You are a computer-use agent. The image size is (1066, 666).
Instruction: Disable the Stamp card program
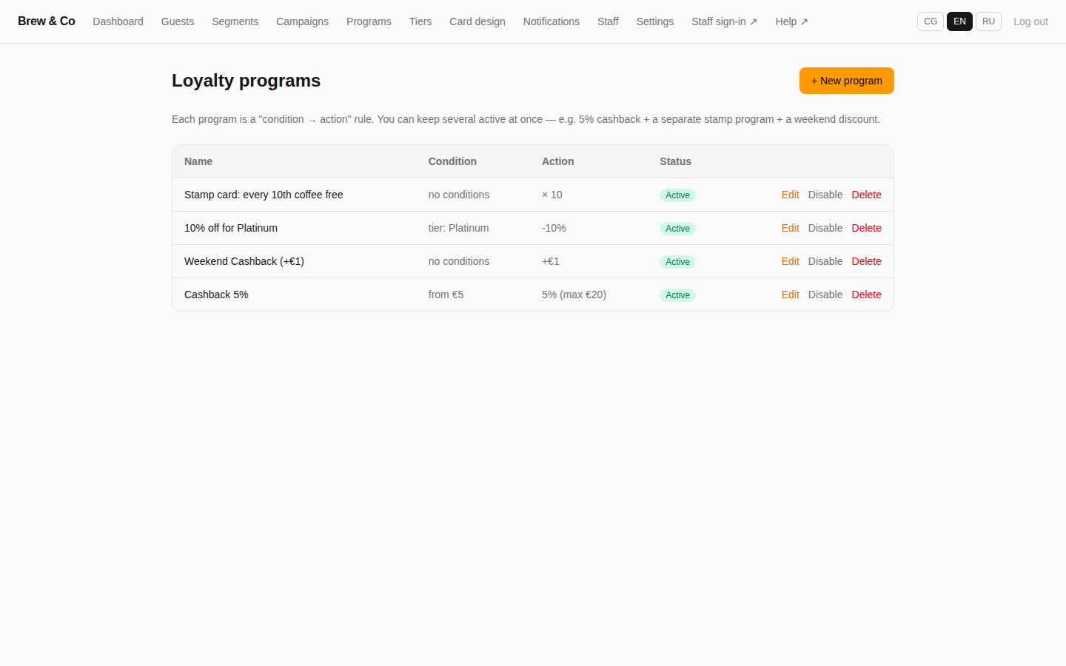[x=825, y=195]
